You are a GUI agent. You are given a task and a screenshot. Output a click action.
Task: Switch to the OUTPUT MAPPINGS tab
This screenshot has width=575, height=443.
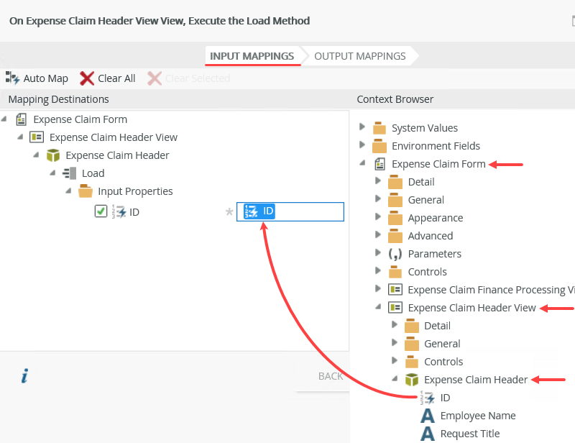[x=359, y=55]
